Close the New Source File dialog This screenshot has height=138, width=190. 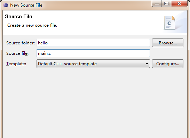click(x=179, y=3)
